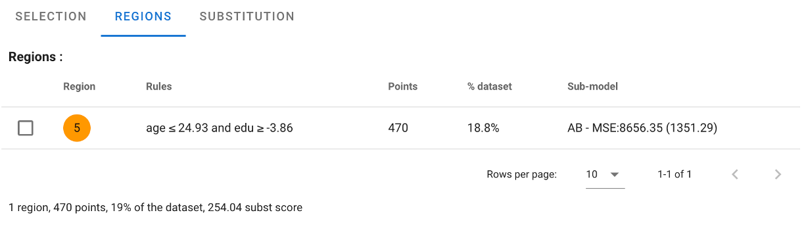Go to the next page arrow
Viewport: 806px width, 238px height.
tap(778, 174)
